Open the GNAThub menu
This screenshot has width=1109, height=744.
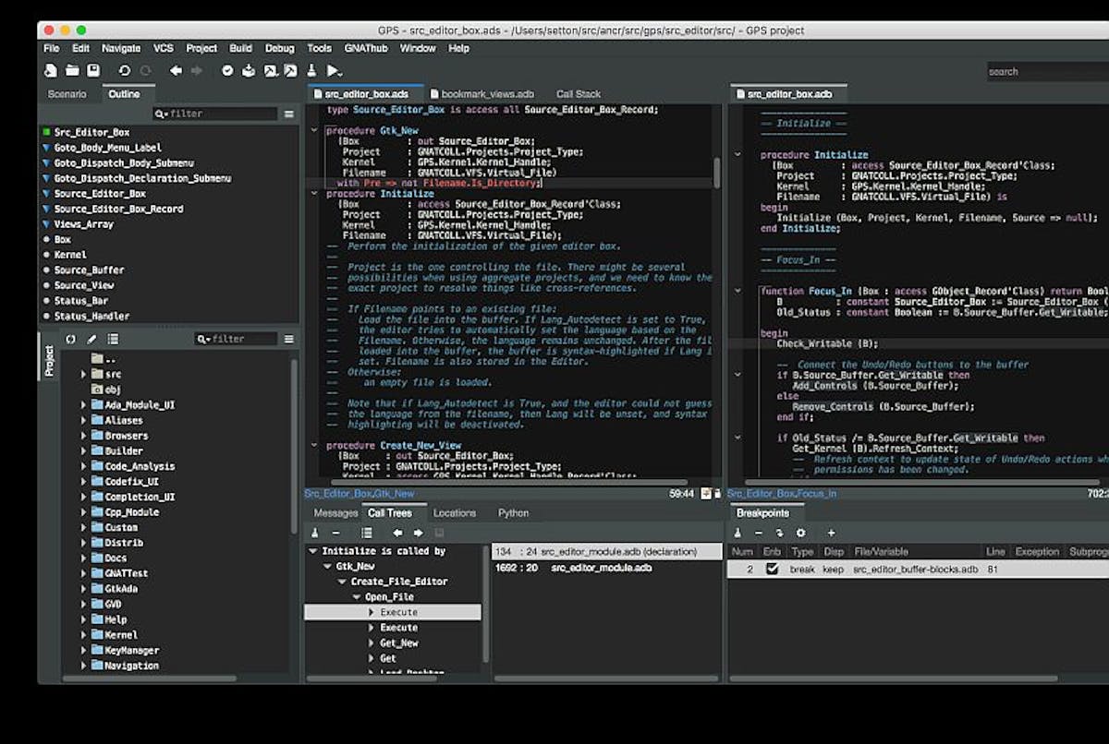pyautogui.click(x=365, y=48)
